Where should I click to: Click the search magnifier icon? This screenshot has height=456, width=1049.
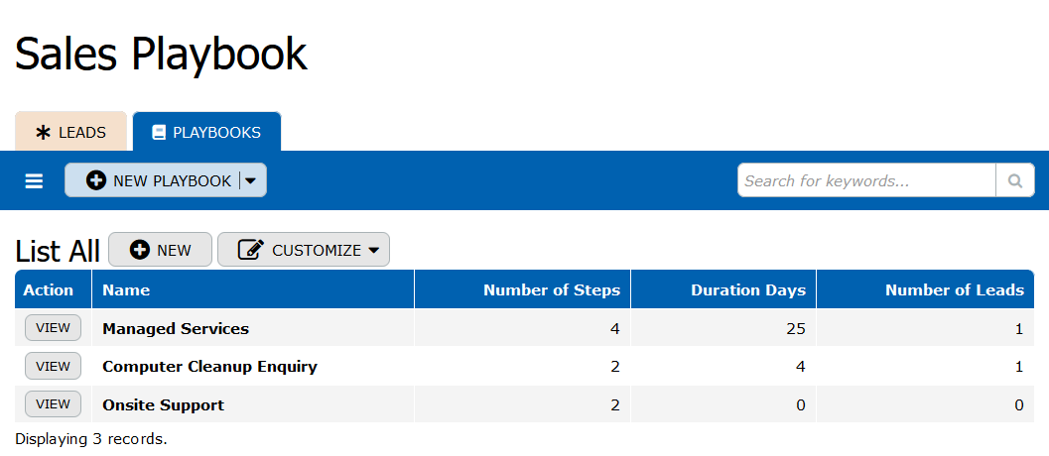tap(1014, 180)
